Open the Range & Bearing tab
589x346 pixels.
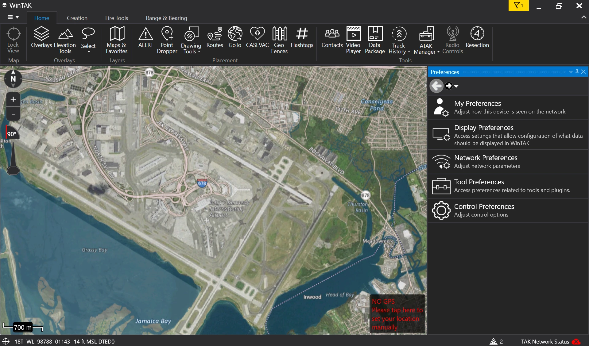pyautogui.click(x=166, y=18)
